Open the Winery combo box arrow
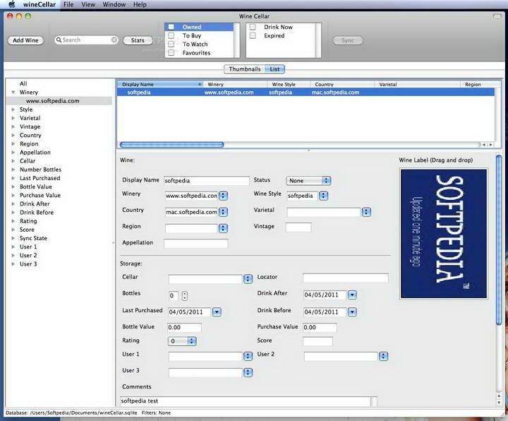This screenshot has width=508, height=421. [x=223, y=196]
